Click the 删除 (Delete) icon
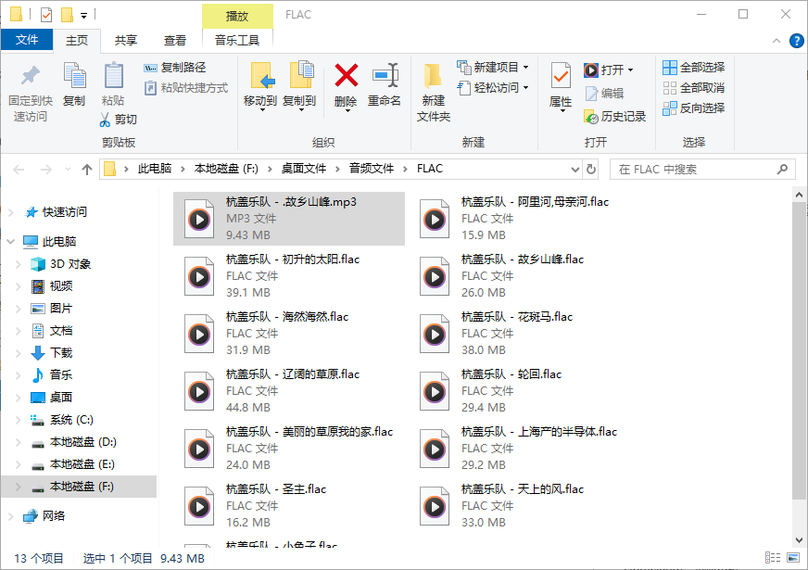The image size is (808, 570). coord(345,88)
